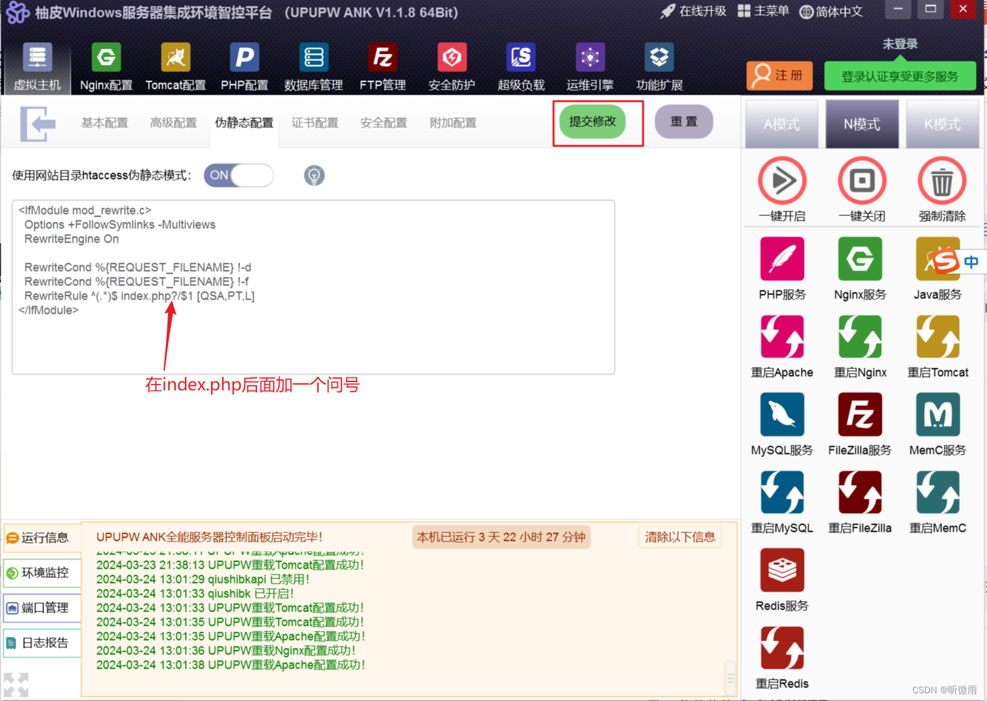Click log line 'qiushibk 已开启!'
This screenshot has height=701, width=987.
pyautogui.click(x=195, y=593)
